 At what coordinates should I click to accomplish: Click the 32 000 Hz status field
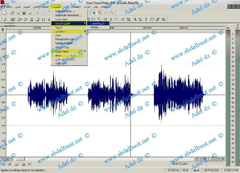tap(173, 170)
